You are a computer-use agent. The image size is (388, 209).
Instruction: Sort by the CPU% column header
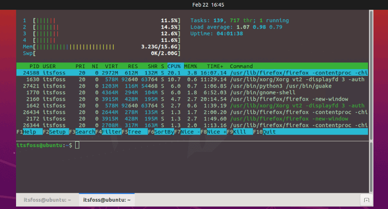pyautogui.click(x=174, y=66)
